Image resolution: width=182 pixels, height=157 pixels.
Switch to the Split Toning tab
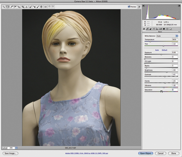157,29
